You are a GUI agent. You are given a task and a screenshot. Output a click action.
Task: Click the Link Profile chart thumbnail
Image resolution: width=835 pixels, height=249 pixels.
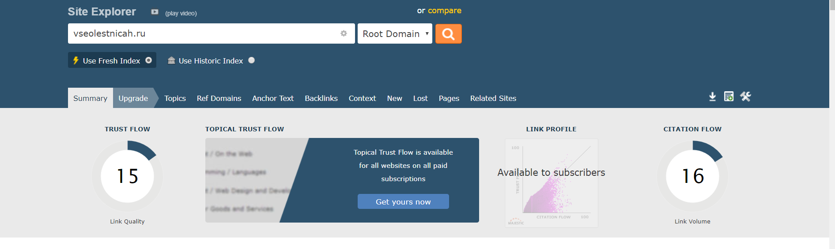551,183
